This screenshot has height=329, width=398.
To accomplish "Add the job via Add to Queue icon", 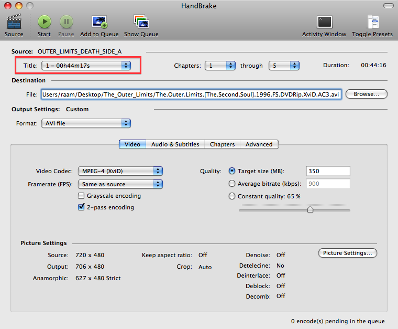I will (99, 22).
